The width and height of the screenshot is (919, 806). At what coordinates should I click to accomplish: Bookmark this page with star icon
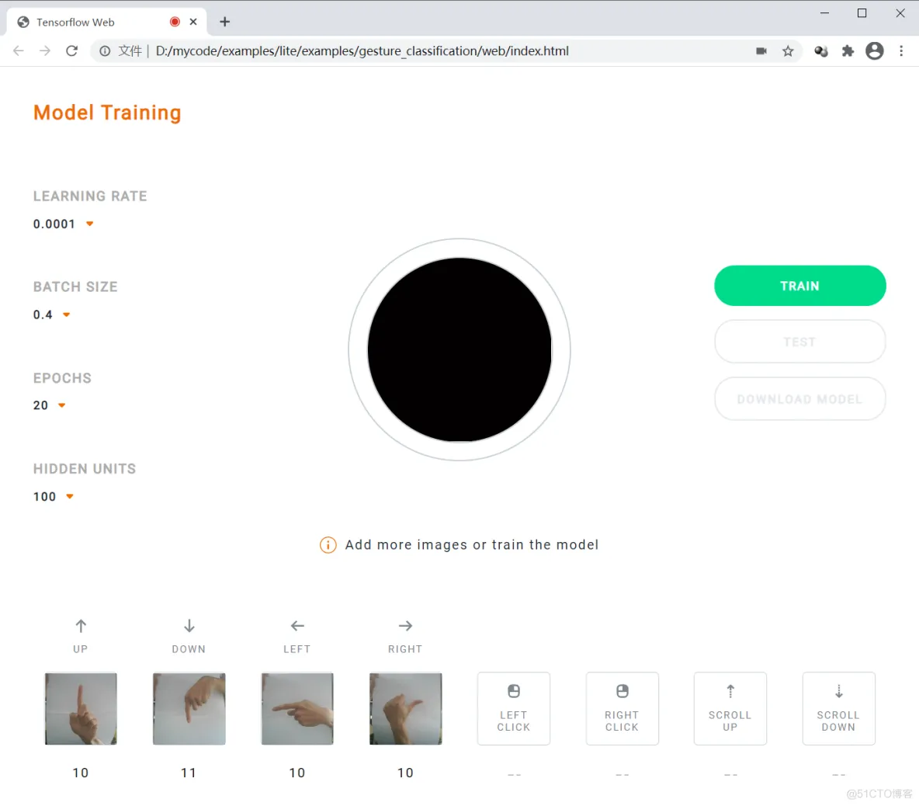point(788,51)
